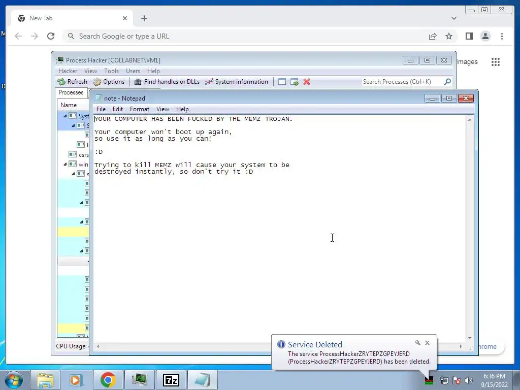Open the Tools menu in Process Hacker
Image resolution: width=520 pixels, height=390 pixels.
(x=111, y=71)
